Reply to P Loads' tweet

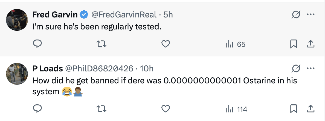(x=37, y=109)
